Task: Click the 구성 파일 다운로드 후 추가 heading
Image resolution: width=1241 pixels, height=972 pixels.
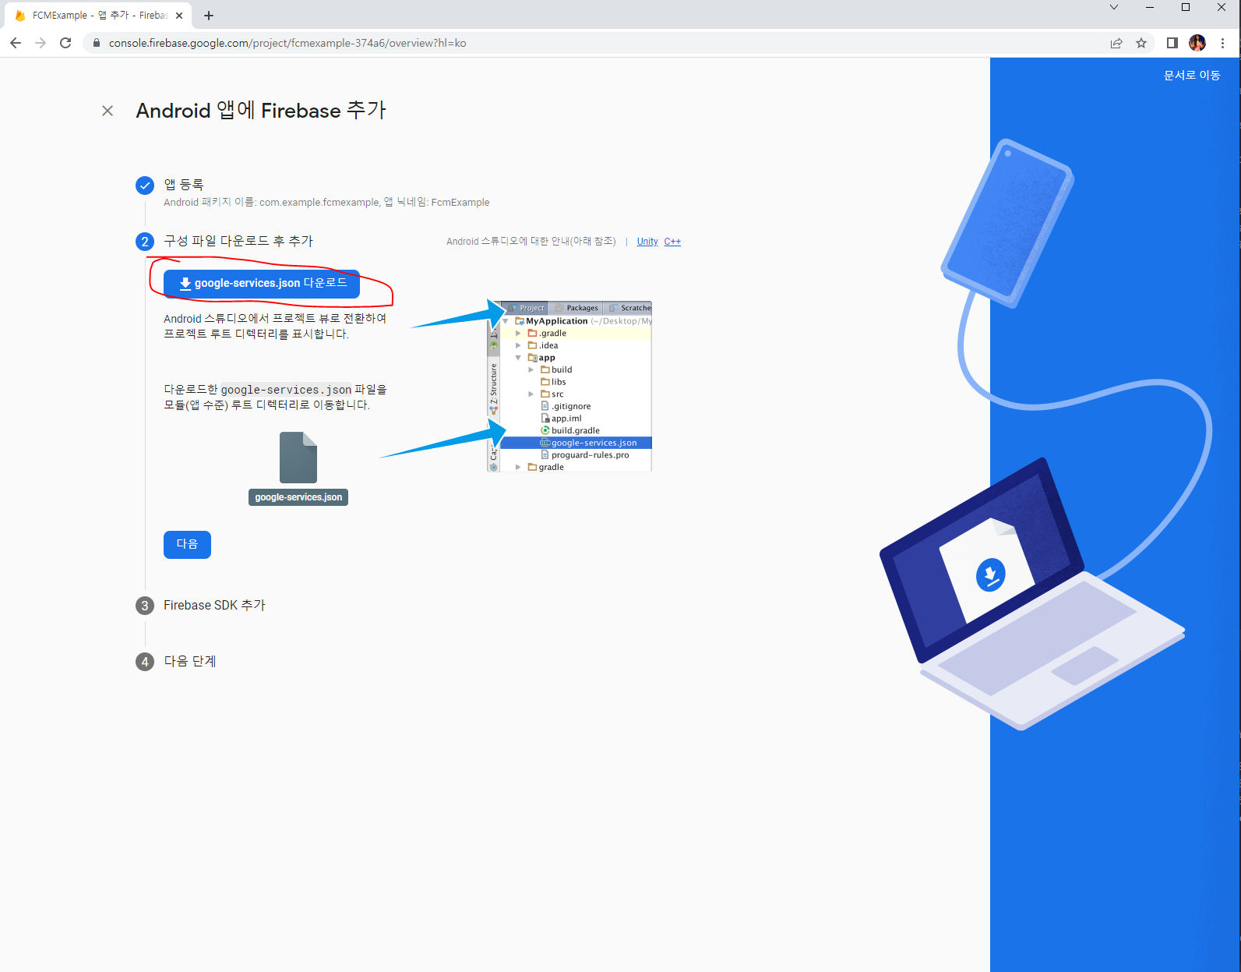Action: [x=238, y=242]
